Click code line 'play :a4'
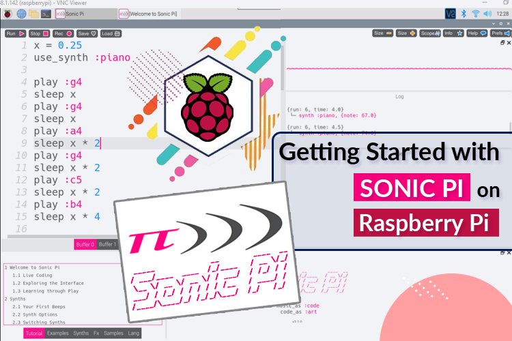This screenshot has height=341, width=512. pos(58,131)
